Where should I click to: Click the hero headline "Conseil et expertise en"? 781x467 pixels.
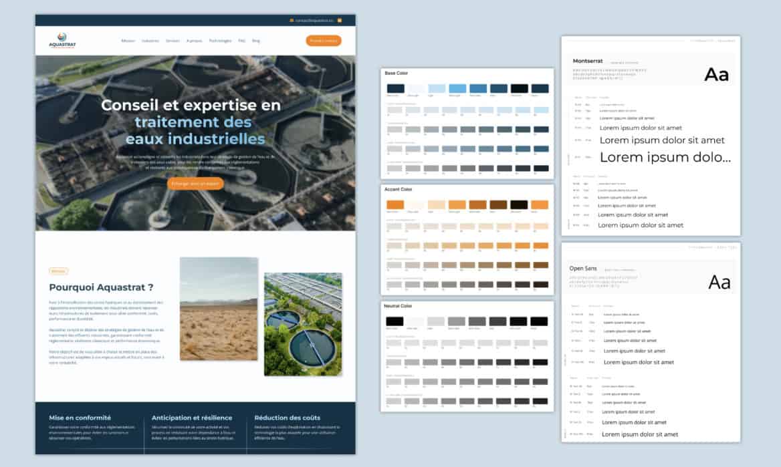click(191, 105)
